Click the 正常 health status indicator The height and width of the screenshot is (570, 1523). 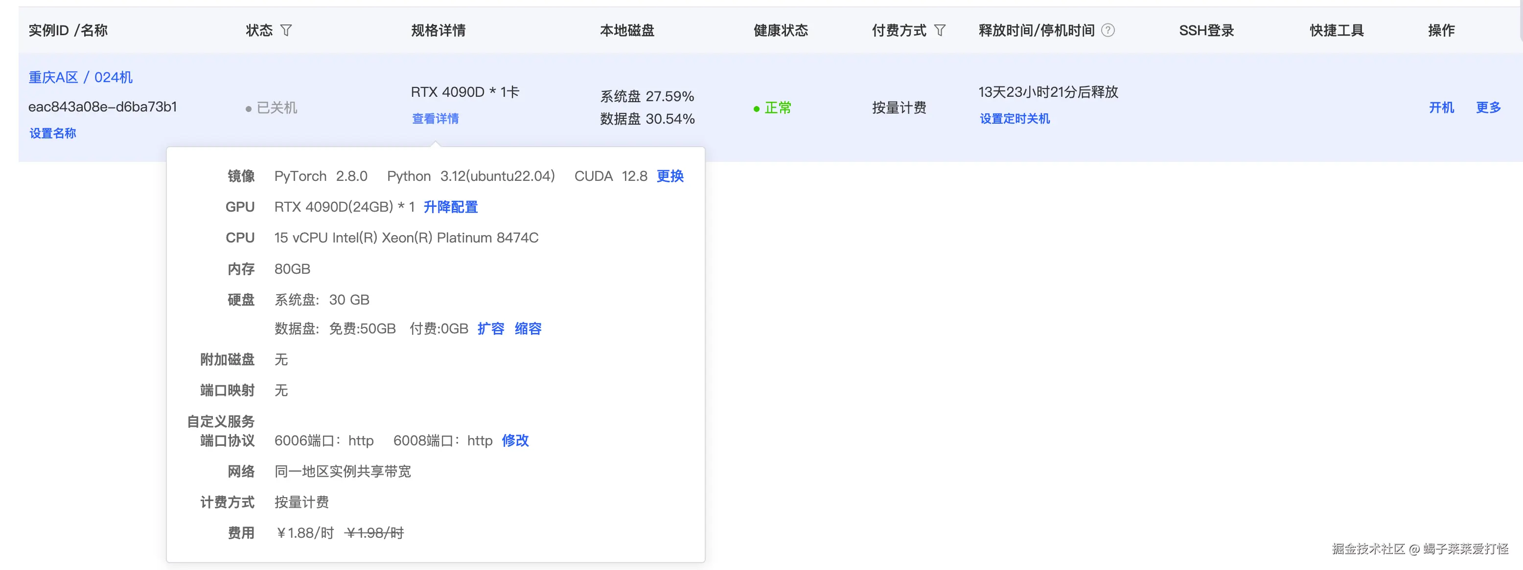(x=777, y=108)
